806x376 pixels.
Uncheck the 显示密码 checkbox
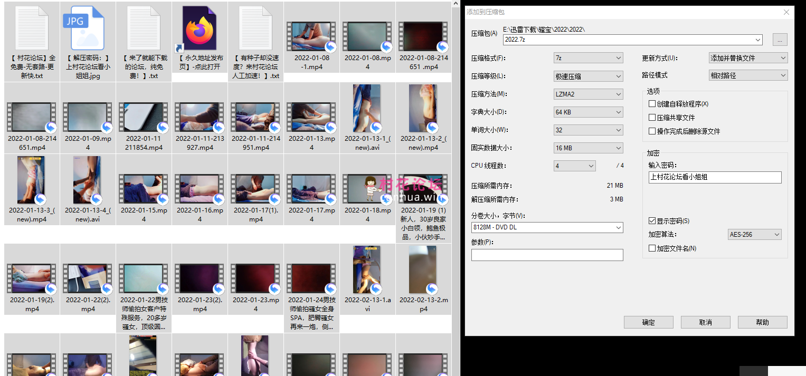(652, 221)
